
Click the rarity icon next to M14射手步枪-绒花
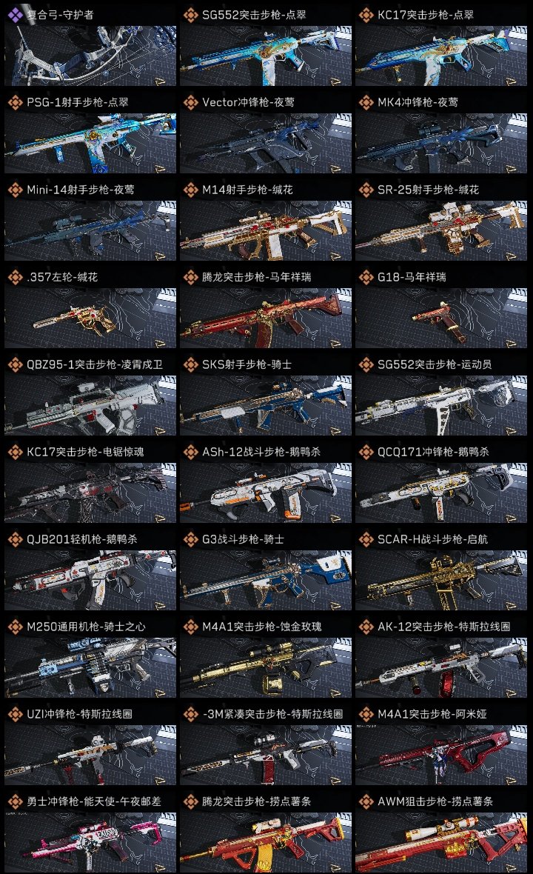pyautogui.click(x=190, y=190)
